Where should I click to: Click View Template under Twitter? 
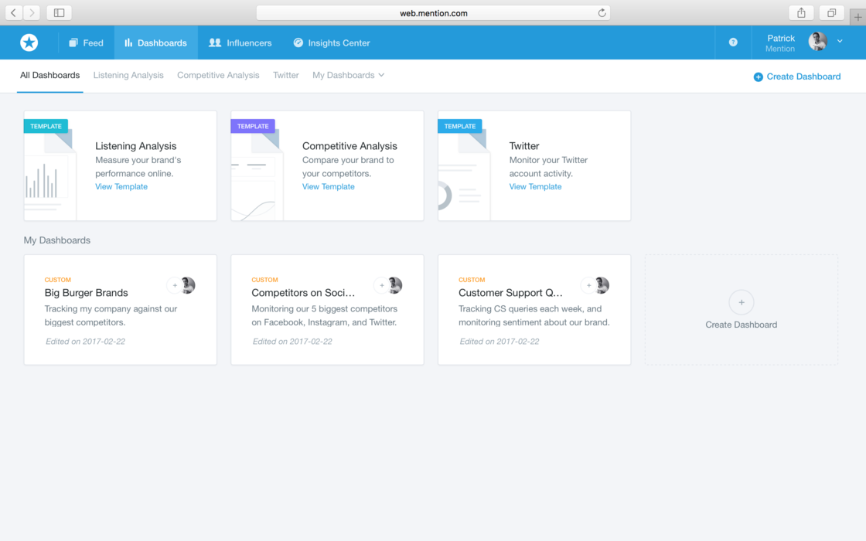pos(535,186)
